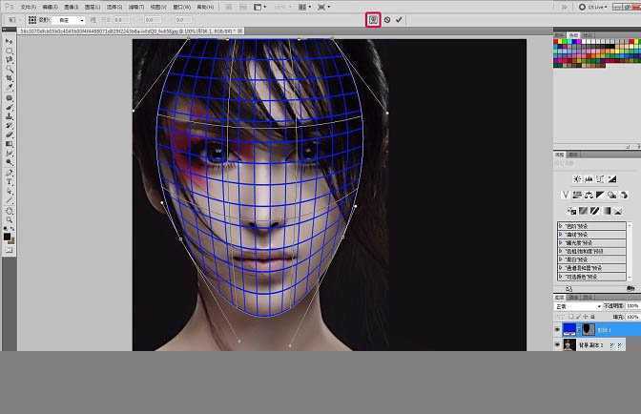Add a Threshold adjustment
This screenshot has height=414, width=641.
pos(594,211)
